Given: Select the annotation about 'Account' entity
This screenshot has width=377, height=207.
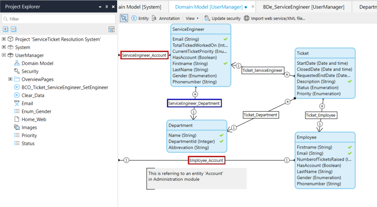Looking at the screenshot, I should coord(197,178).
